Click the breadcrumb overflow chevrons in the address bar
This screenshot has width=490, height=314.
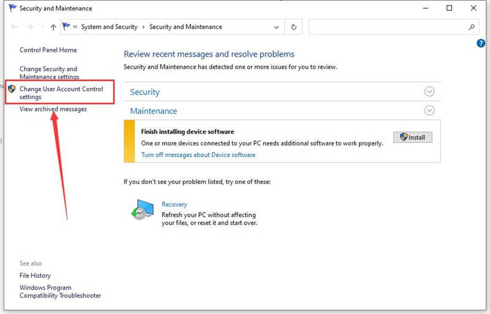75,27
